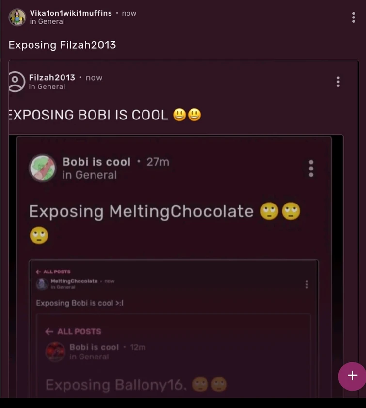Click the Filzah2013 username
366x408 pixels.
(x=52, y=77)
